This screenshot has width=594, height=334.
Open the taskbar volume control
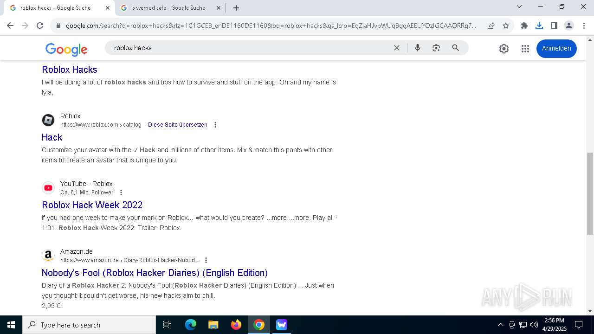(534, 325)
